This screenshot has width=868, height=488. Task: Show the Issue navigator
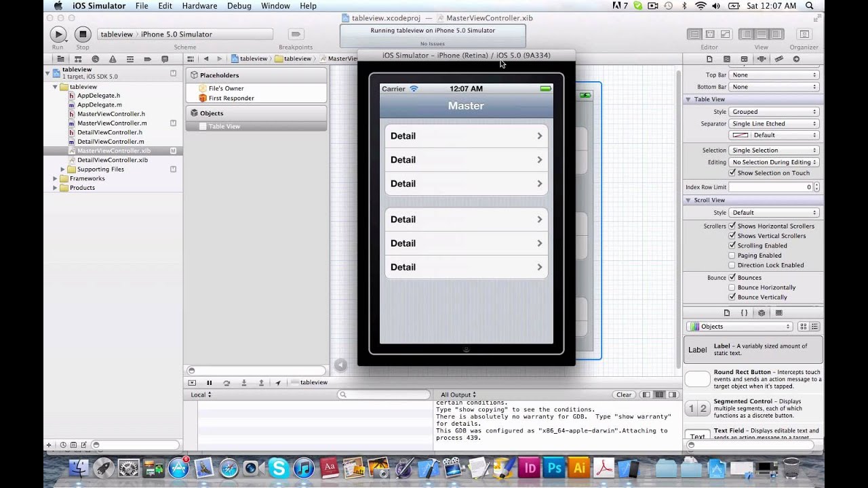[x=113, y=59]
